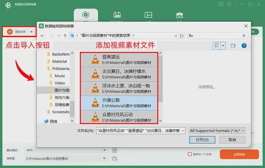The width and height of the screenshot is (265, 168).
Task: Select the Material folder
Action: [x=57, y=61]
